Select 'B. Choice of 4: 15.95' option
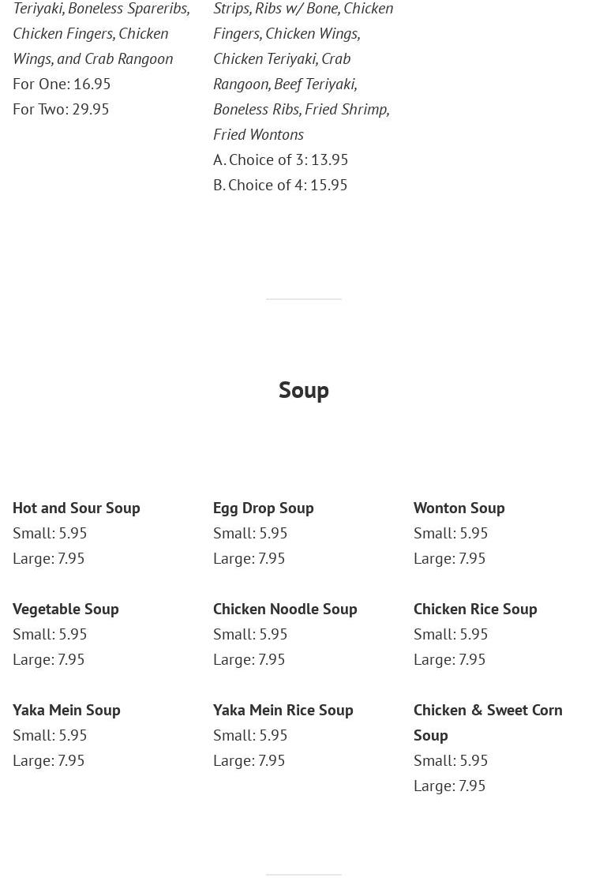 click(x=280, y=185)
